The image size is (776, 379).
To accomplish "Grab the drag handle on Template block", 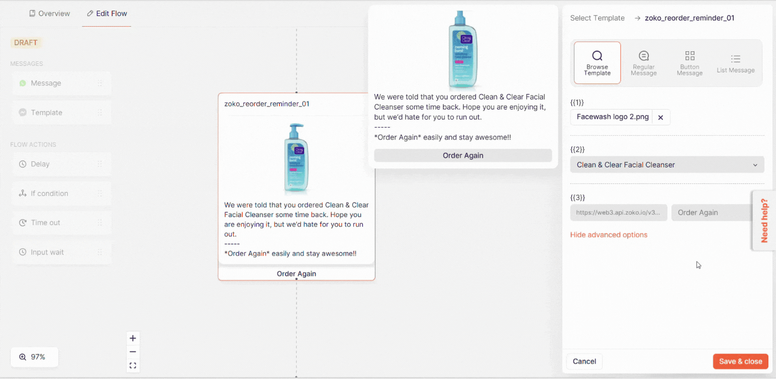I will tap(100, 113).
